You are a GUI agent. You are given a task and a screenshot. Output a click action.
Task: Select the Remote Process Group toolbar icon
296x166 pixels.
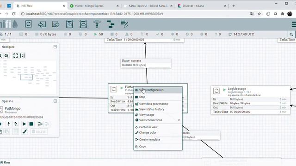coord(83,24)
